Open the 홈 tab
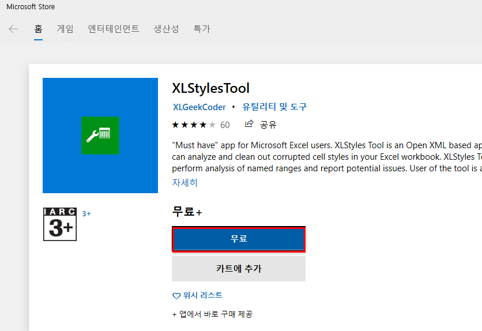 pos(38,29)
